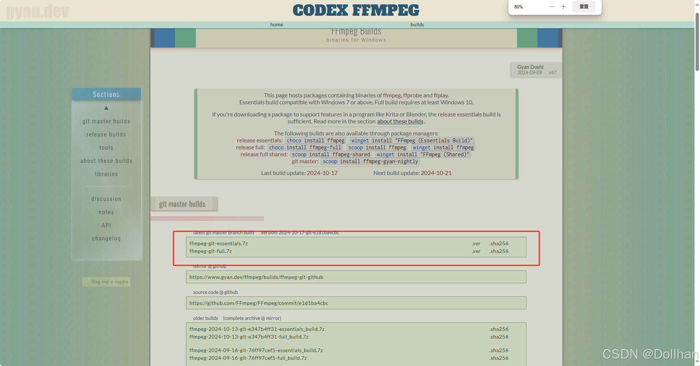Zoom in with the plus icon

pyautogui.click(x=563, y=6)
